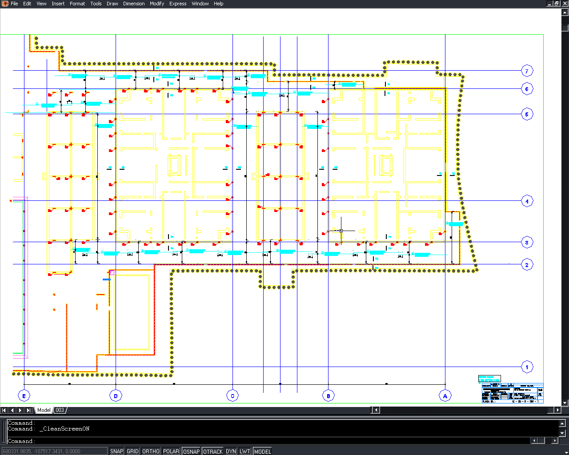This screenshot has height=455, width=569.
Task: Click the coordinates readout in status bar
Action: (54, 451)
